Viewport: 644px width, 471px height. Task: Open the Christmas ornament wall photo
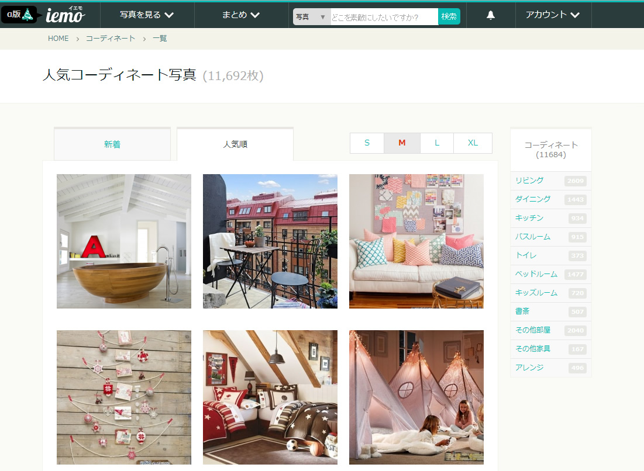[124, 397]
